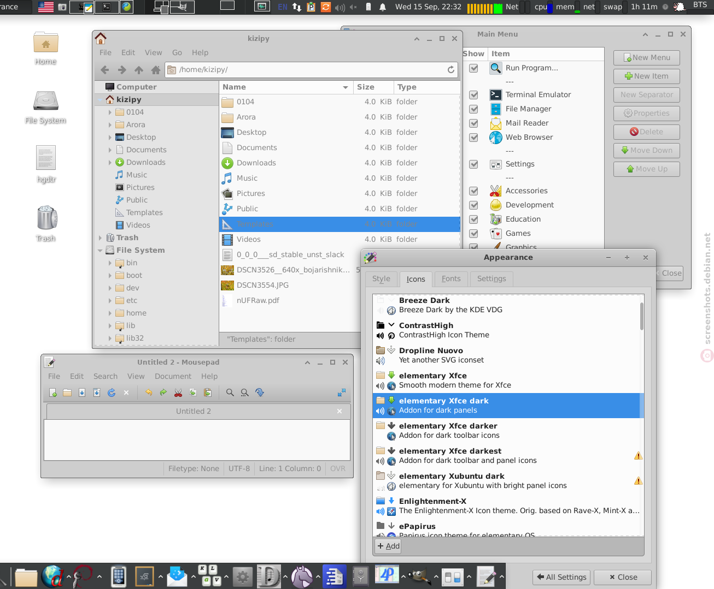Click the Back arrow in file manager
The image size is (714, 589).
105,70
